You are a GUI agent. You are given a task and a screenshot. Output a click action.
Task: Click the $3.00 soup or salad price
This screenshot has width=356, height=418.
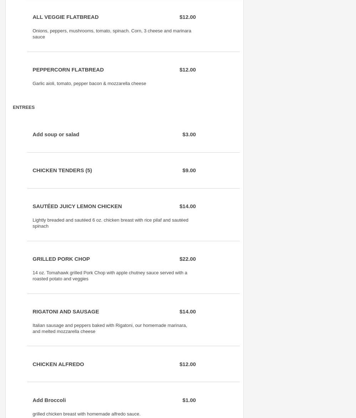(189, 134)
